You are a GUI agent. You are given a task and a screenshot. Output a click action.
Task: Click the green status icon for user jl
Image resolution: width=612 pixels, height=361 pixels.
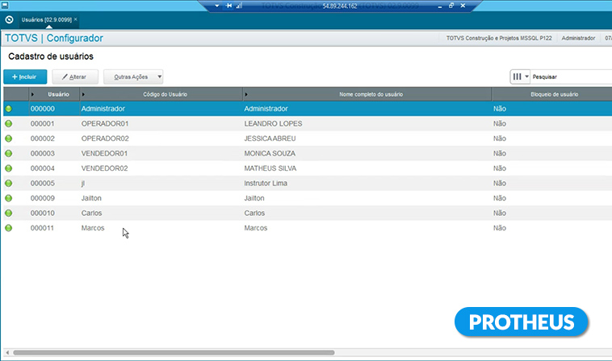[9, 183]
